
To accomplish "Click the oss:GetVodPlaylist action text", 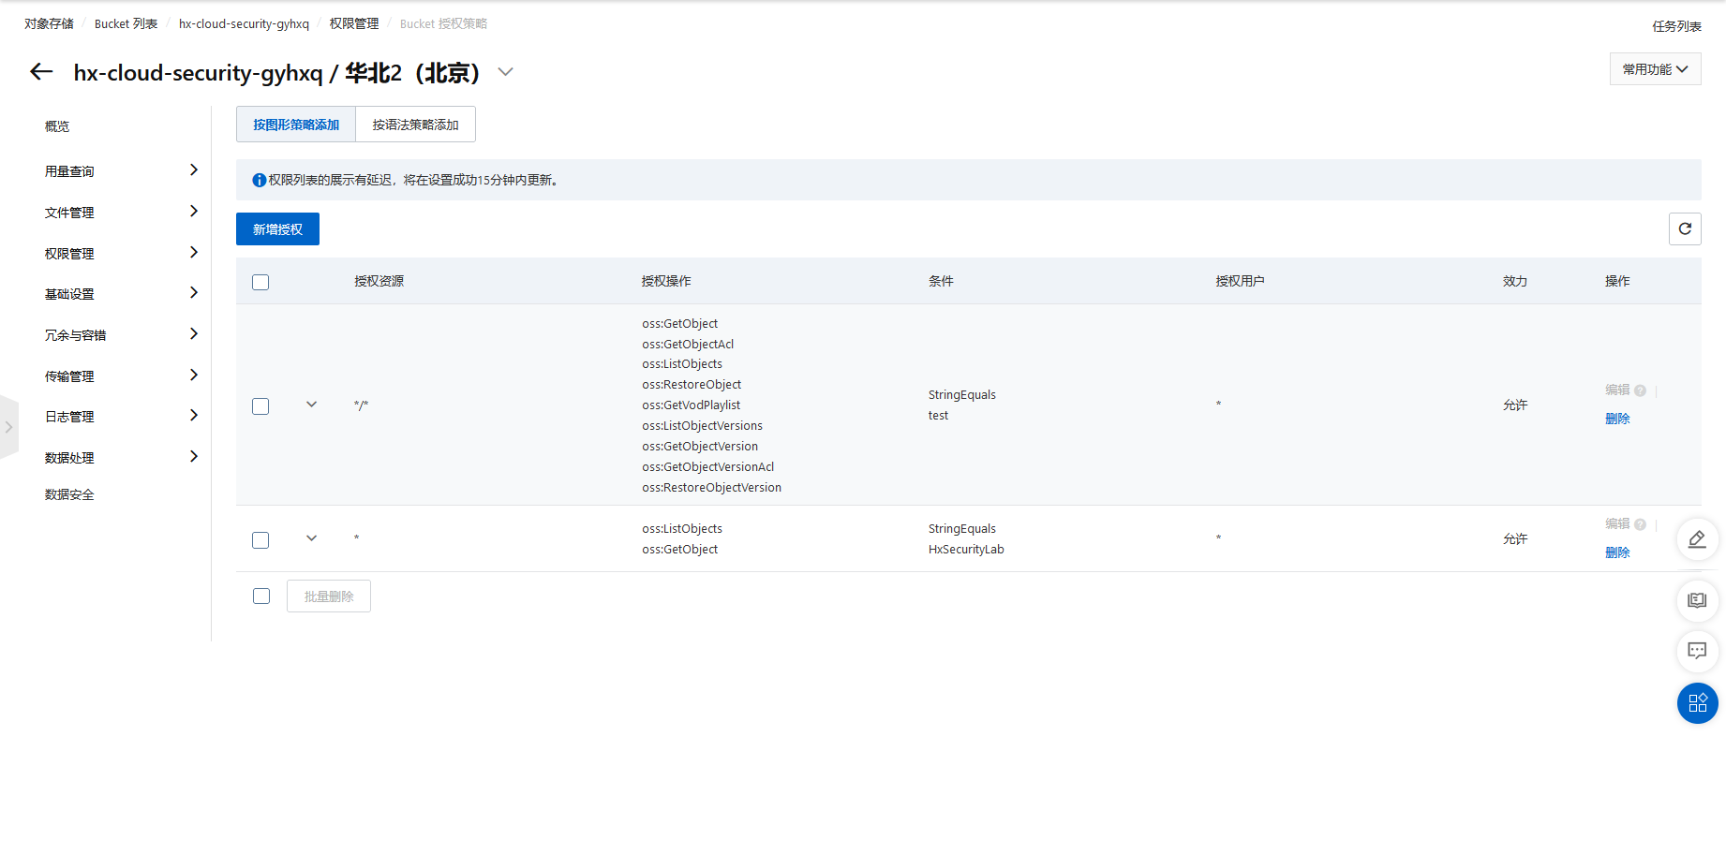I will point(691,405).
